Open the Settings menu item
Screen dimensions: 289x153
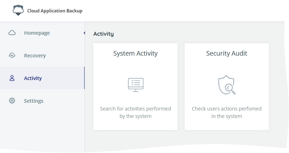point(42,101)
